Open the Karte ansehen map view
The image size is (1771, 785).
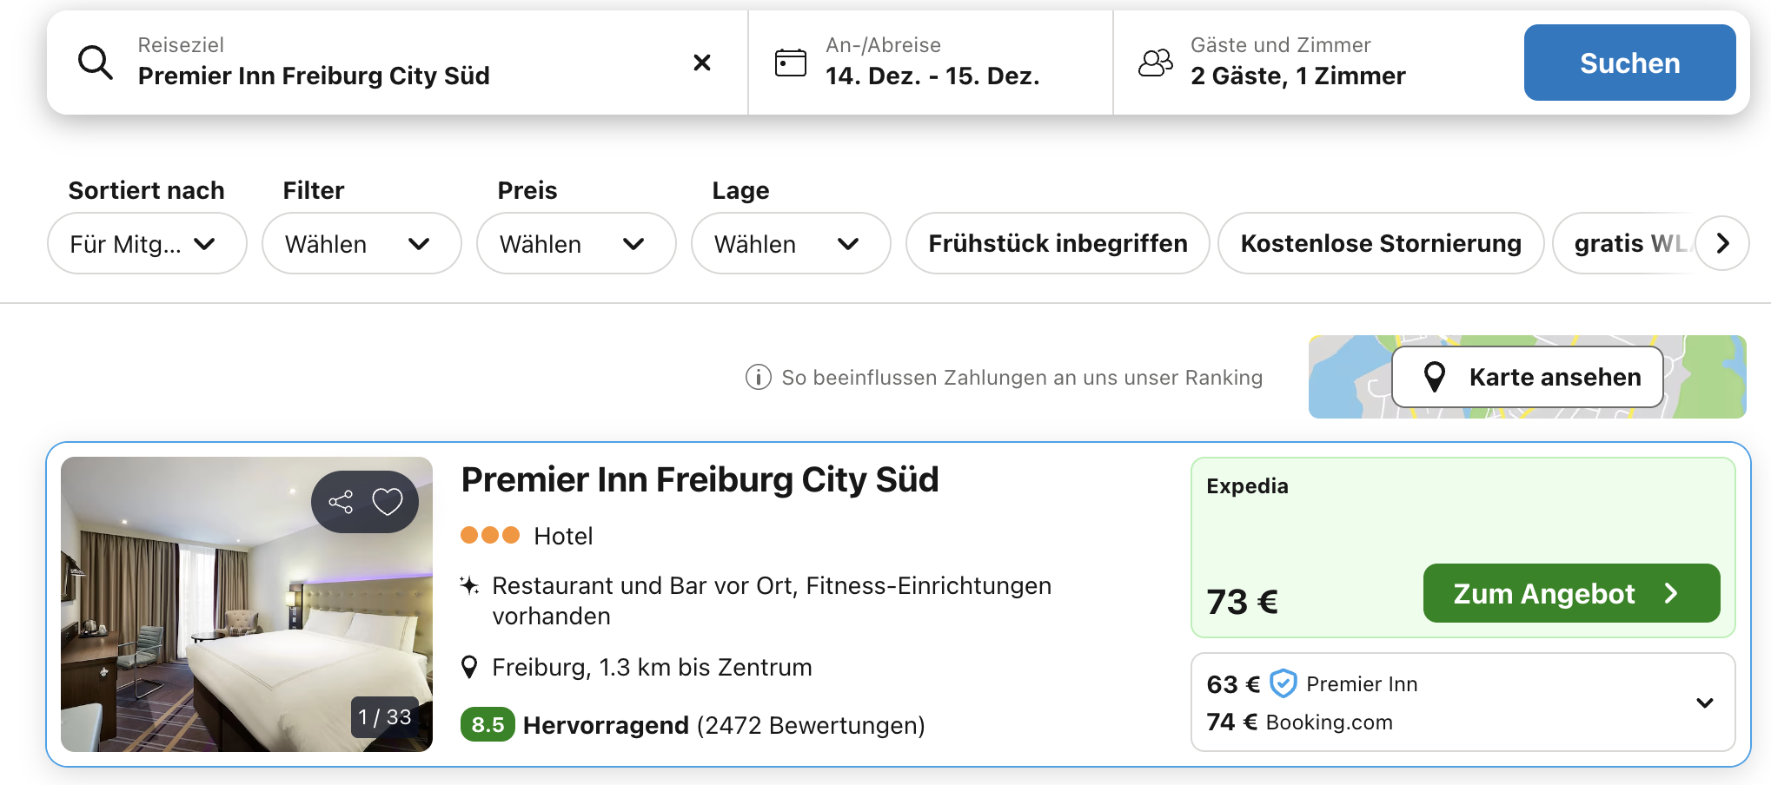[x=1527, y=377]
